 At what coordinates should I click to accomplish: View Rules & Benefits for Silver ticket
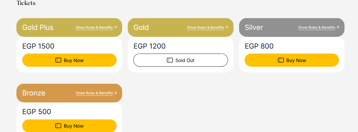point(316,28)
